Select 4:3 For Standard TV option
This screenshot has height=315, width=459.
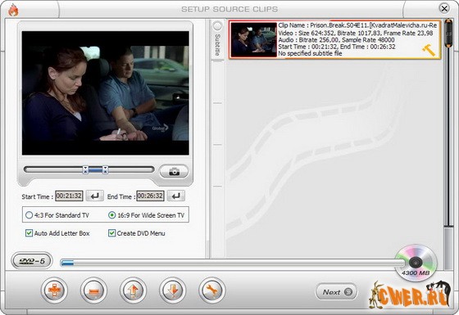tap(57, 215)
